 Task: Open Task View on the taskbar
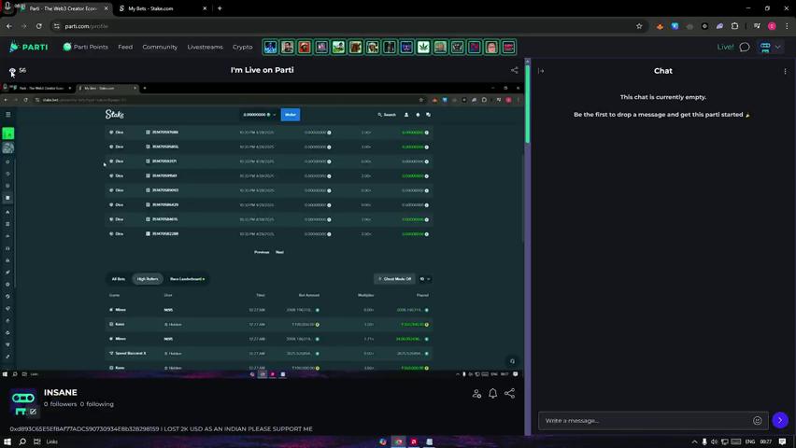[37, 441]
